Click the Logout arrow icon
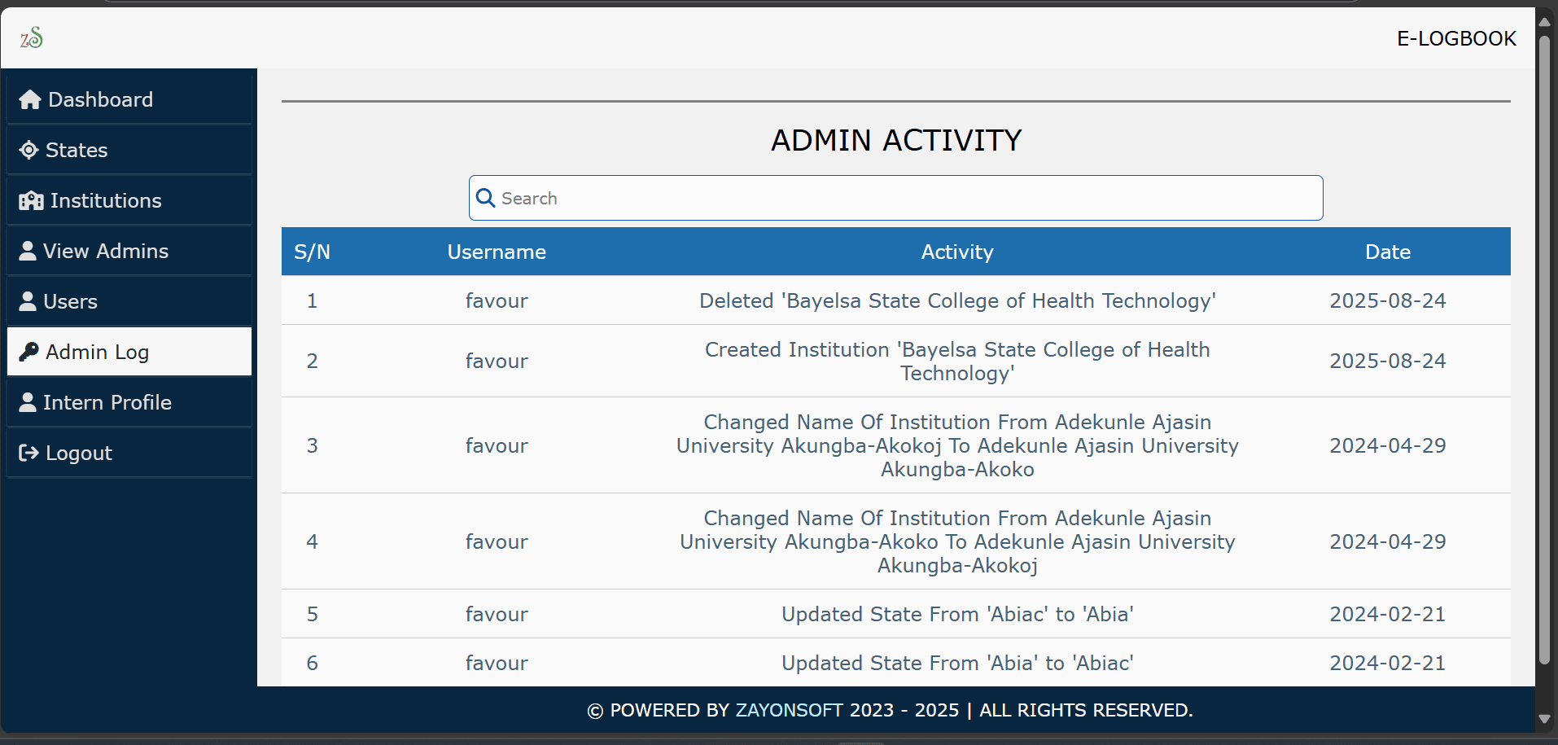Viewport: 1558px width, 745px height. pos(28,453)
